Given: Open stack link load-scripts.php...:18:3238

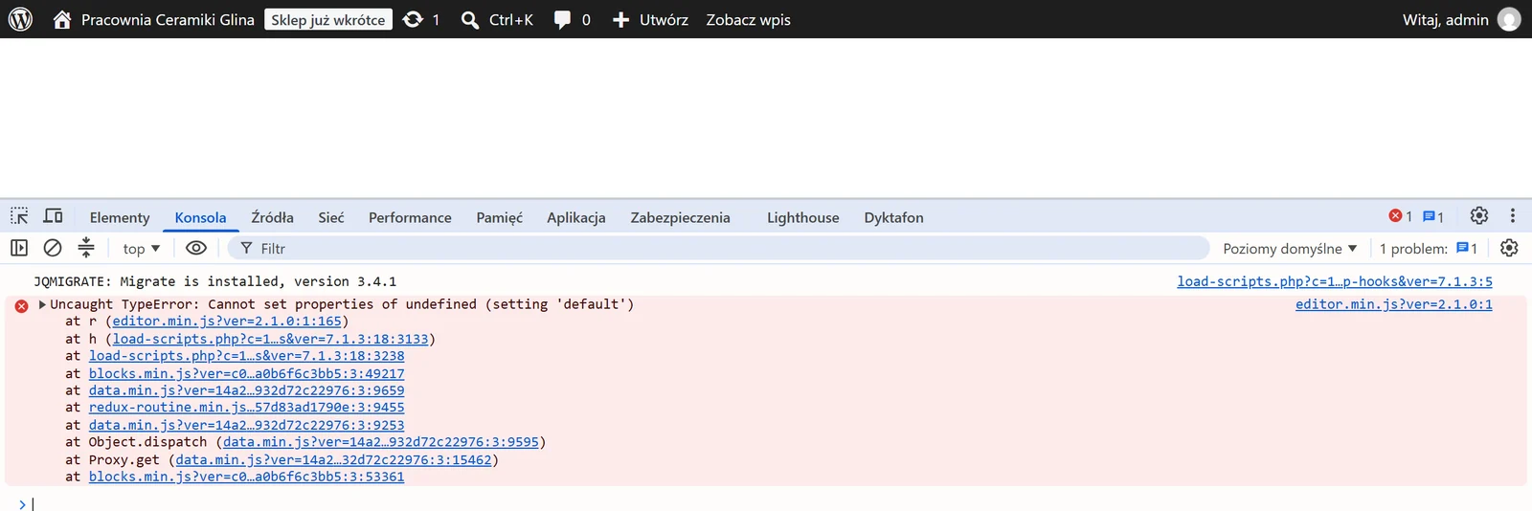Looking at the screenshot, I should [x=247, y=356].
